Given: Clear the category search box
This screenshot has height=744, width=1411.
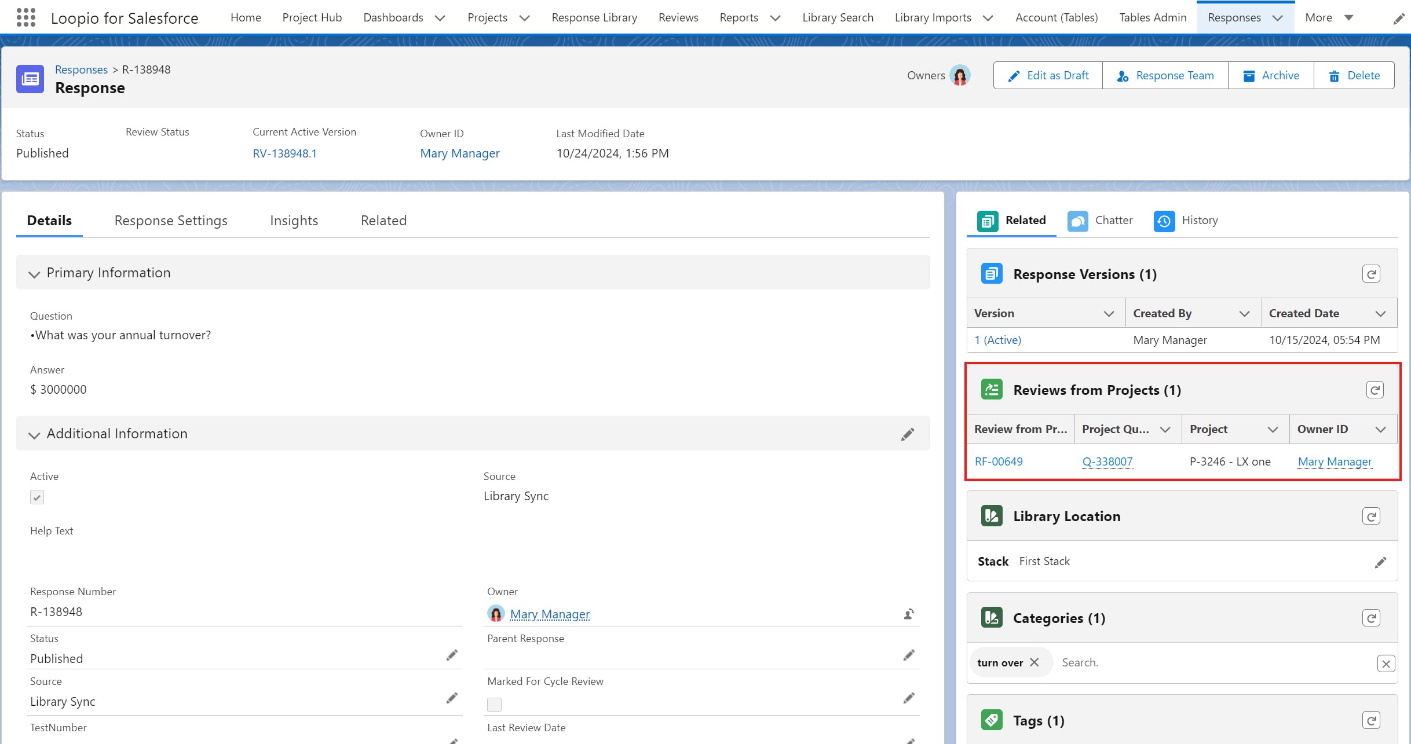Looking at the screenshot, I should (x=1386, y=664).
